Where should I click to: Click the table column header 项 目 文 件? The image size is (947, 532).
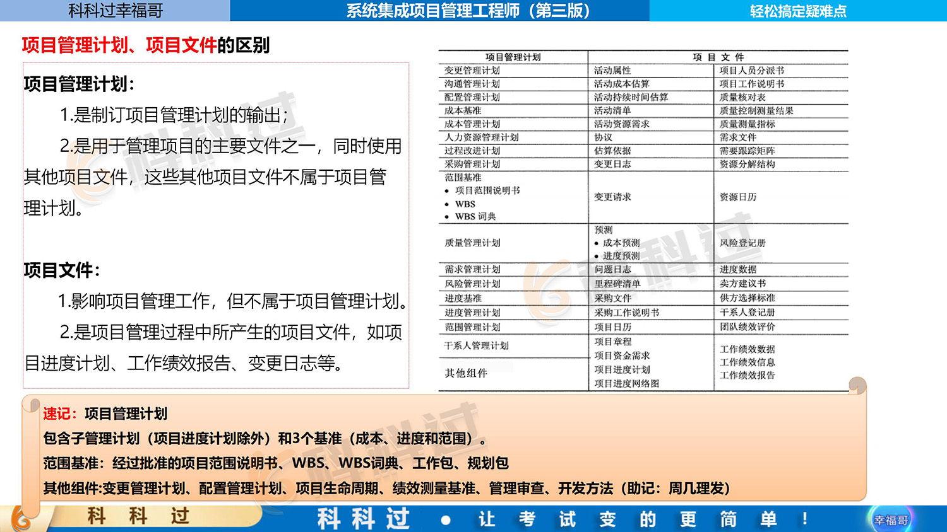click(x=718, y=57)
